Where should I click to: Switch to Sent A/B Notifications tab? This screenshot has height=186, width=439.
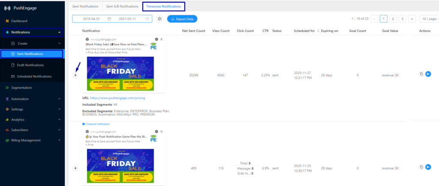122,6
